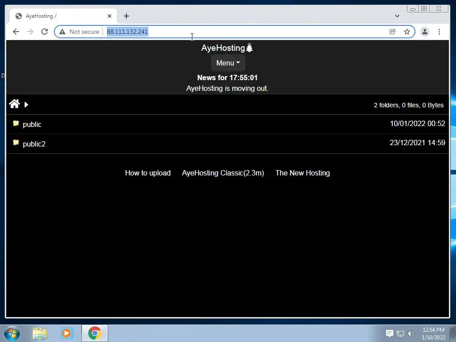This screenshot has height=342, width=456.
Task: Close the AyeHosting tab
Action: point(110,16)
